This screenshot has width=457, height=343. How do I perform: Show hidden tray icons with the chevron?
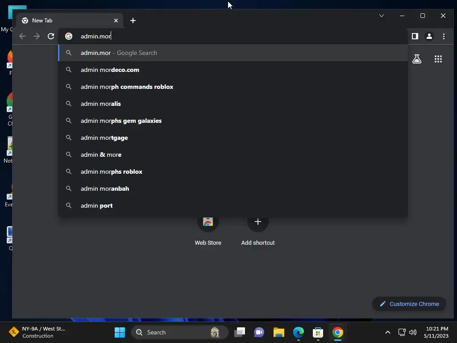click(388, 332)
